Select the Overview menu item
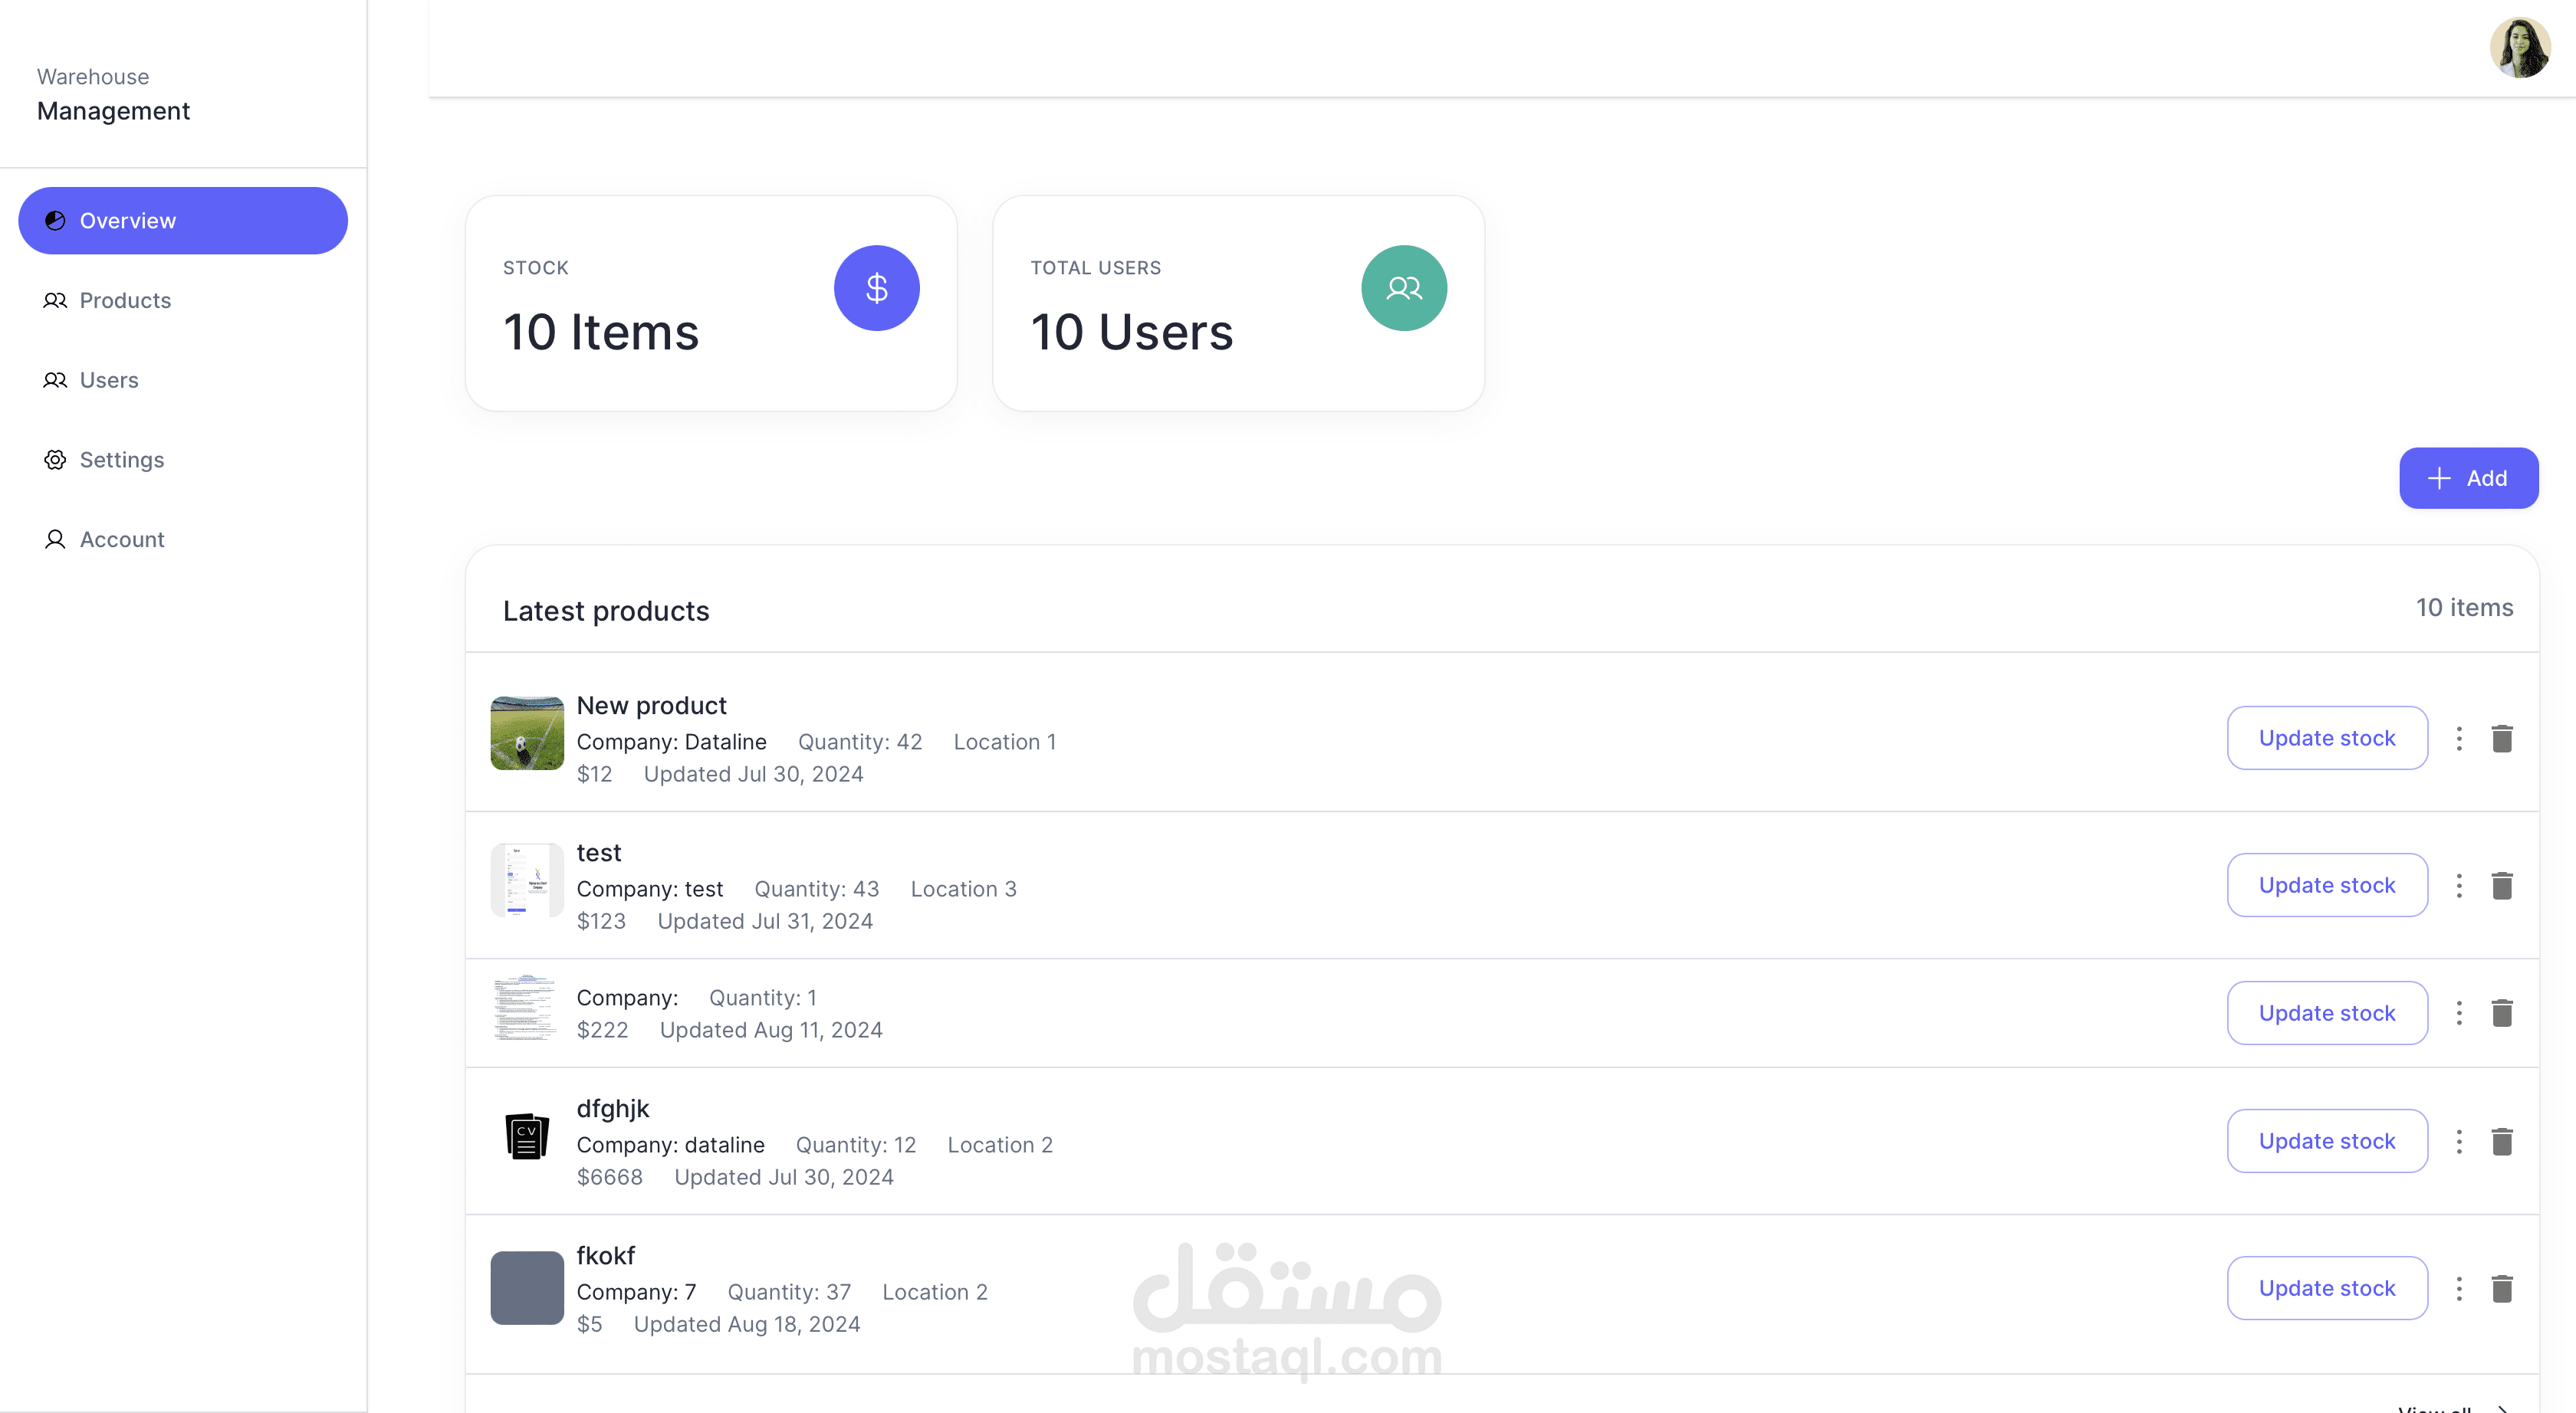2576x1413 pixels. click(182, 221)
